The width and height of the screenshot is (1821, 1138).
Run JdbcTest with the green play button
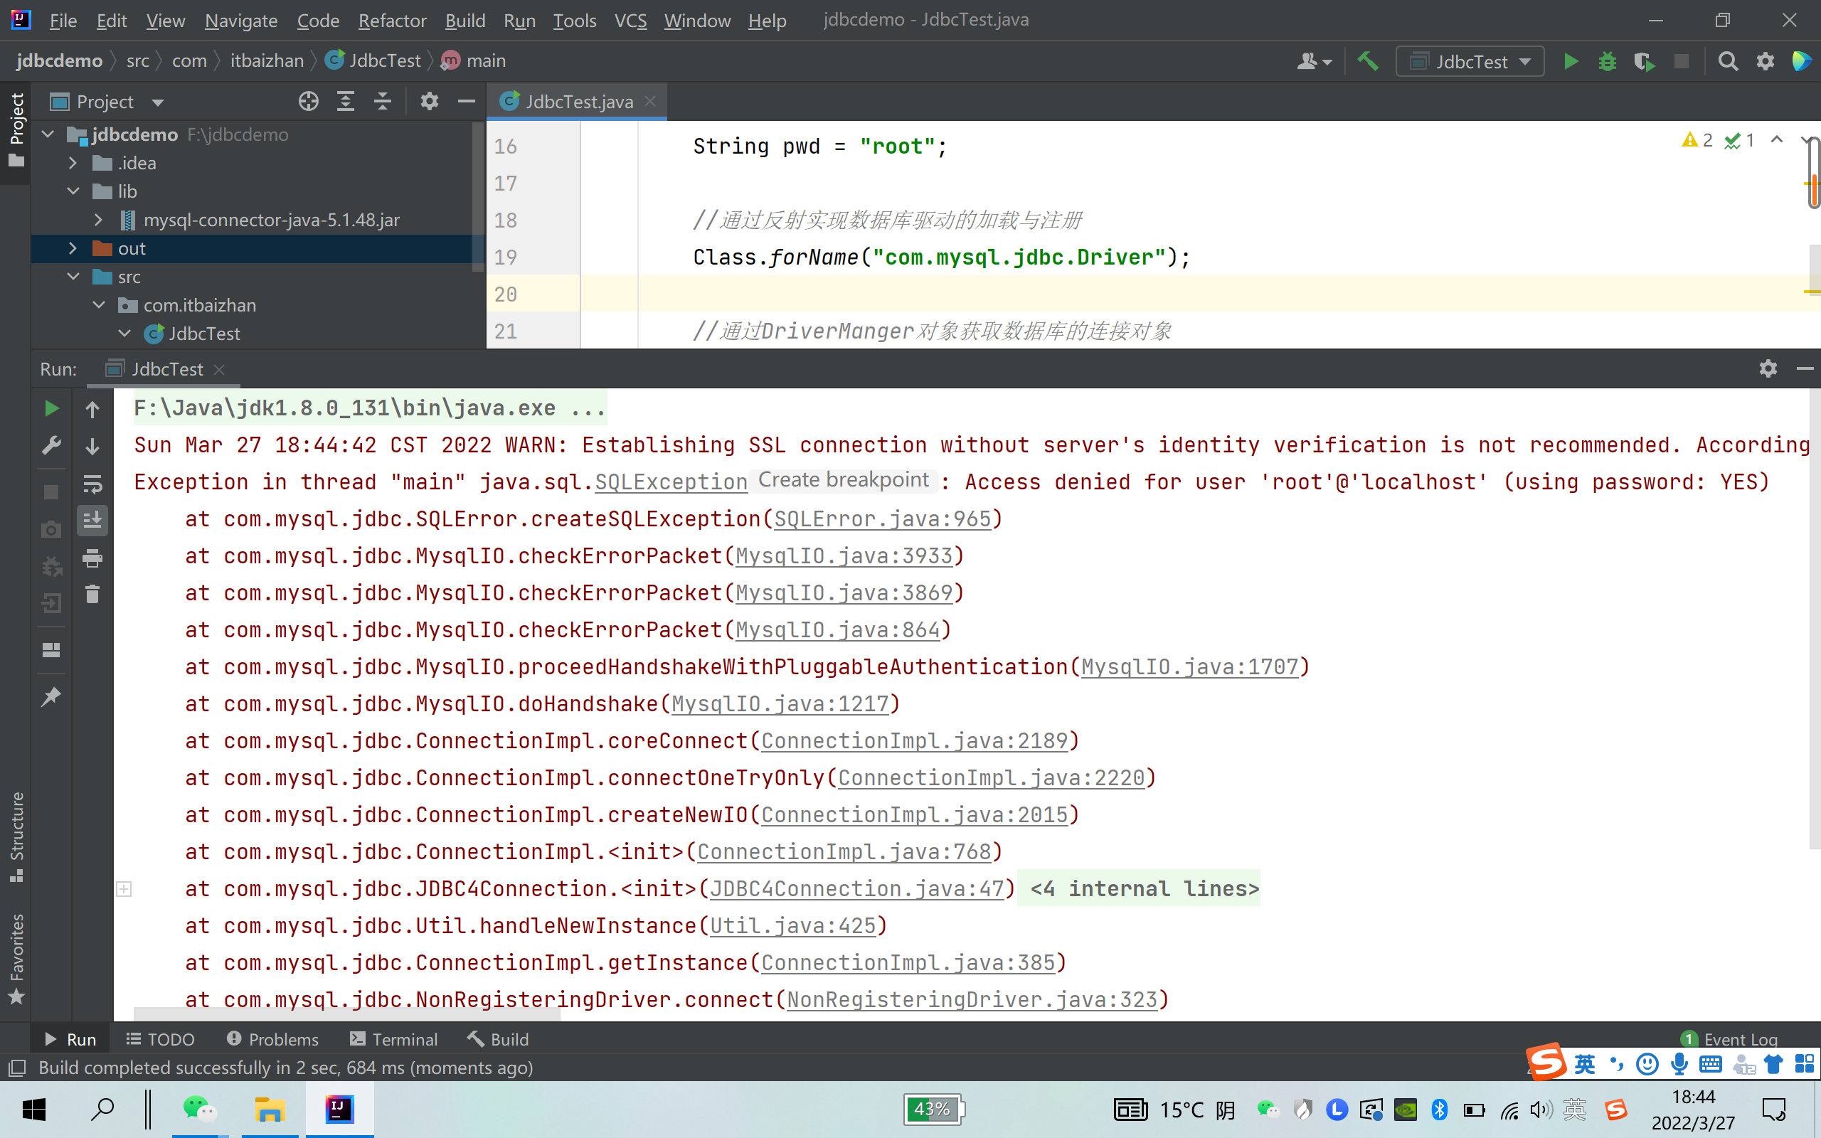pos(1571,61)
